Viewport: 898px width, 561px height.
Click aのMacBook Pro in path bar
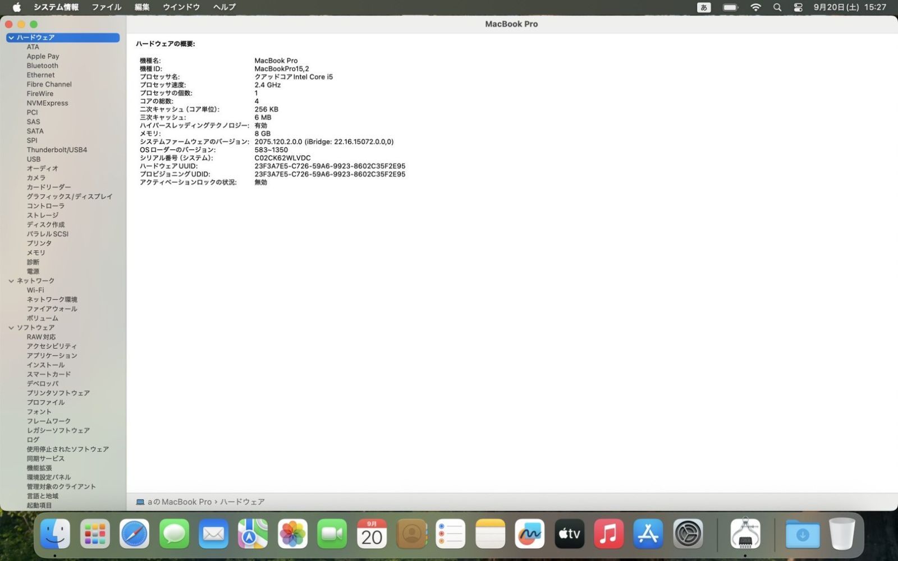pos(179,502)
